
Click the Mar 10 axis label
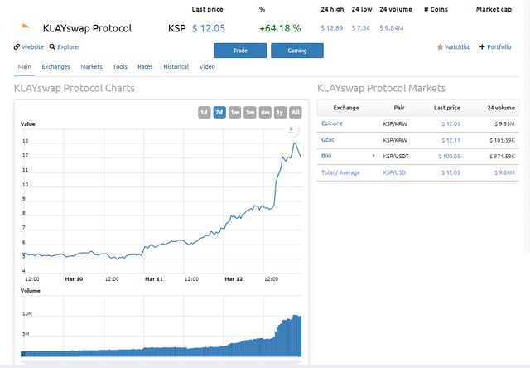click(x=74, y=279)
